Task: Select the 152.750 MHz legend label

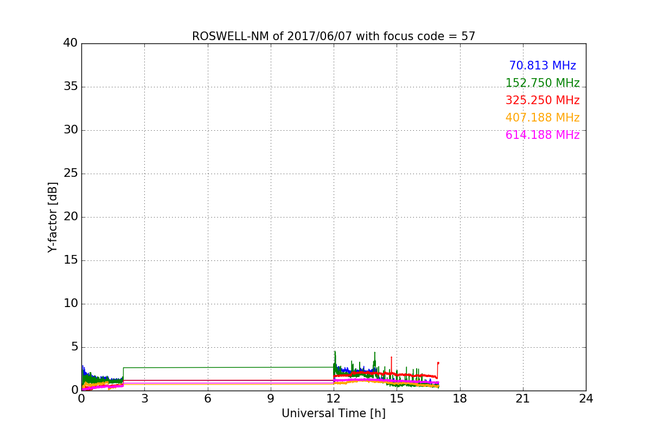Action: (x=542, y=83)
